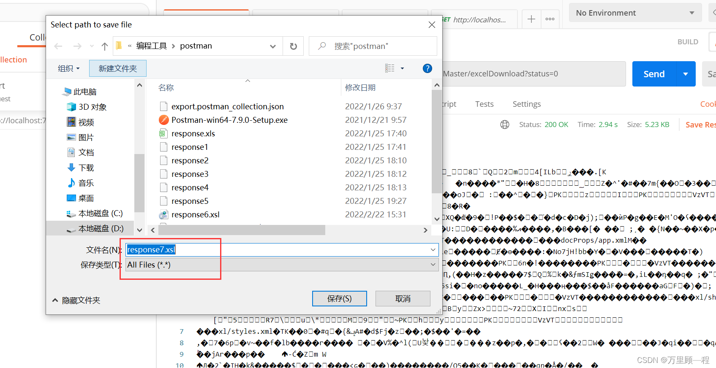The height and width of the screenshot is (368, 716).
Task: Click the Postman setup exe icon
Action: 163,120
